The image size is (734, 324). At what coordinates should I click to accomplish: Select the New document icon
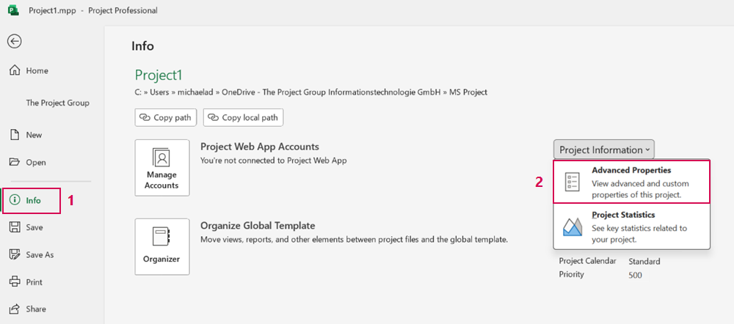pyautogui.click(x=15, y=135)
